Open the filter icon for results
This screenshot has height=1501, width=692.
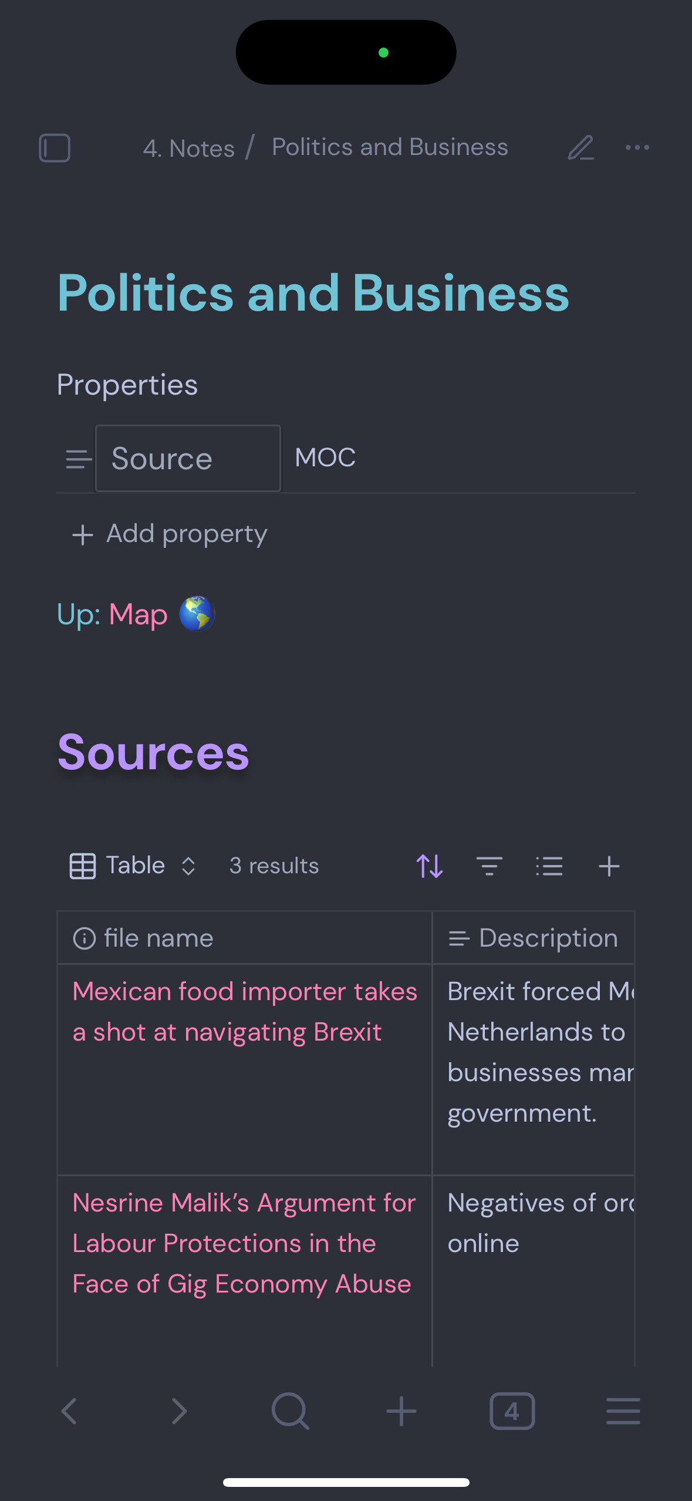[489, 866]
